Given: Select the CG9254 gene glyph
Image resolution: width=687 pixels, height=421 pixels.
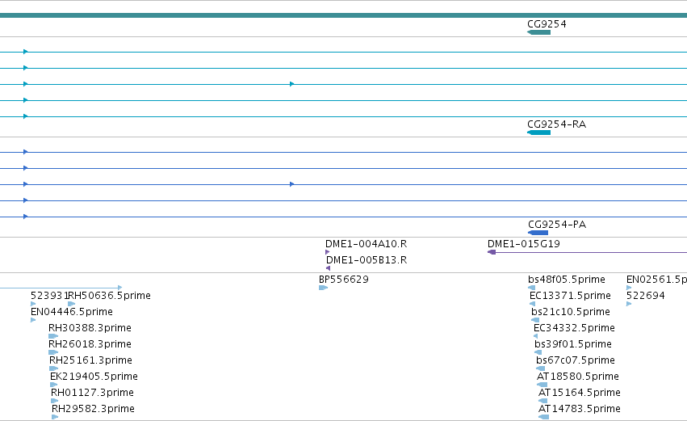Looking at the screenshot, I should pyautogui.click(x=539, y=32).
